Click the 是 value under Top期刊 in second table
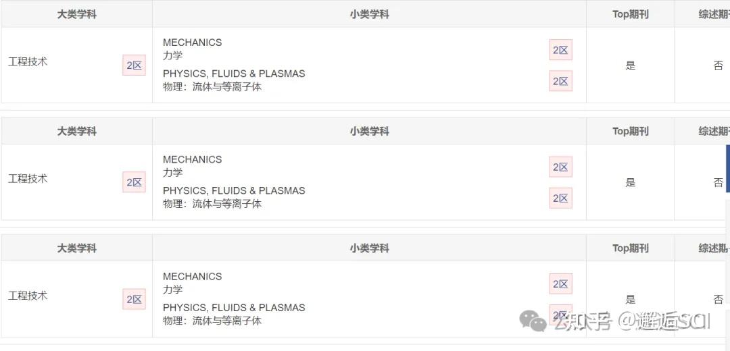730x351 pixels. tap(631, 182)
